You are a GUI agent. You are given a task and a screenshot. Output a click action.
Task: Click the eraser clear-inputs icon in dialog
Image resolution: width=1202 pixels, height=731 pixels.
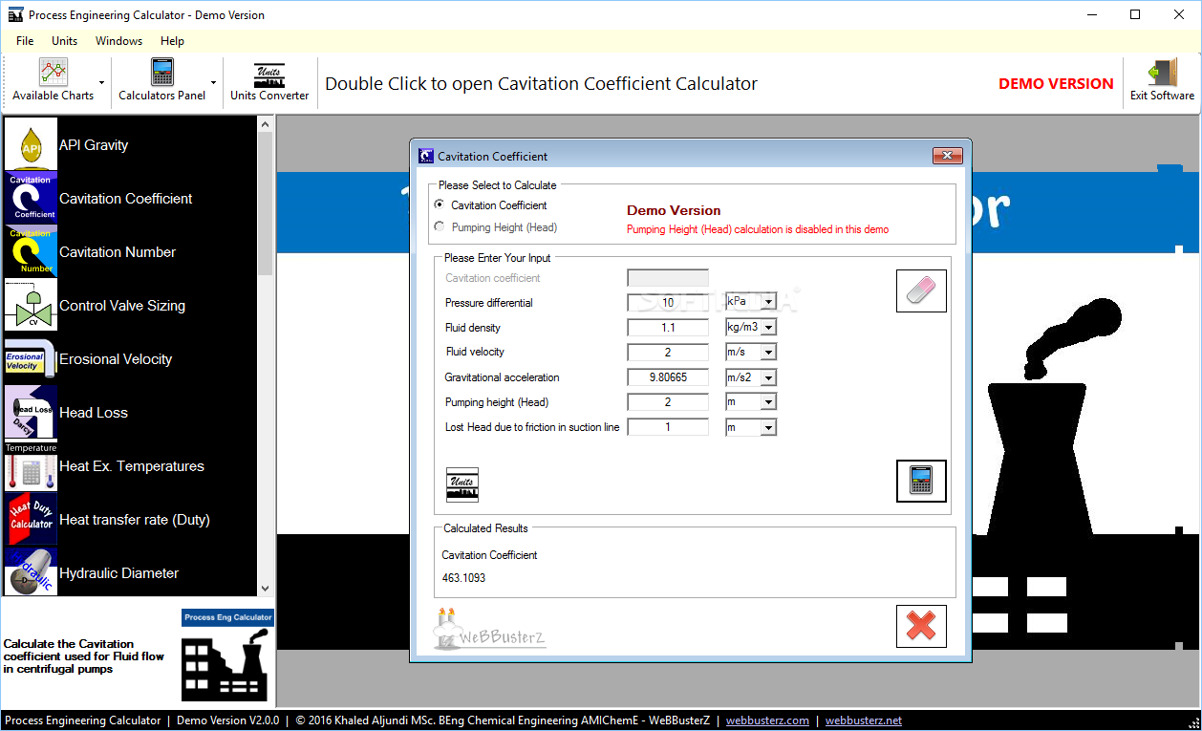[921, 290]
